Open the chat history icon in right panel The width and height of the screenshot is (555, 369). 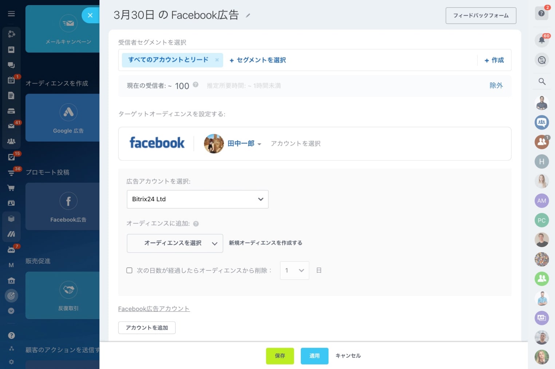542,60
